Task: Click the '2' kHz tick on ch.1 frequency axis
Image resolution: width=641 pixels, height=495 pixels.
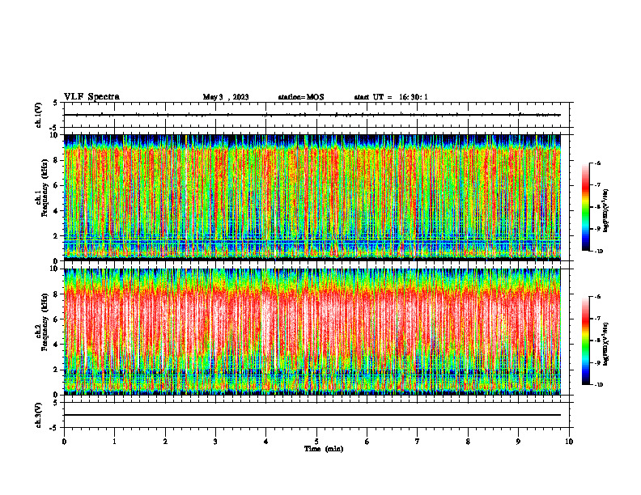Action: click(x=56, y=236)
